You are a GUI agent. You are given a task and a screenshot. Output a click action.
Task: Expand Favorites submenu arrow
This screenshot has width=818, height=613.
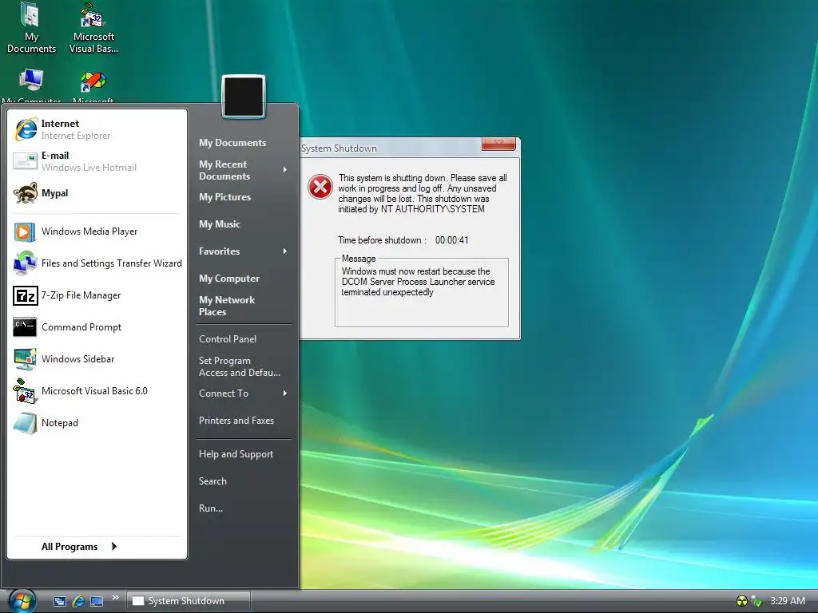click(x=285, y=251)
